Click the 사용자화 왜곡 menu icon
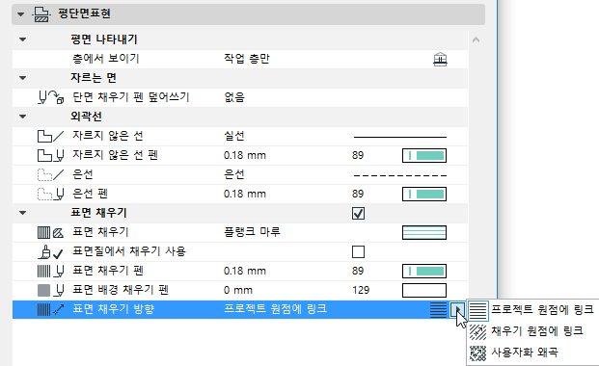The height and width of the screenshot is (366, 599). coord(477,353)
